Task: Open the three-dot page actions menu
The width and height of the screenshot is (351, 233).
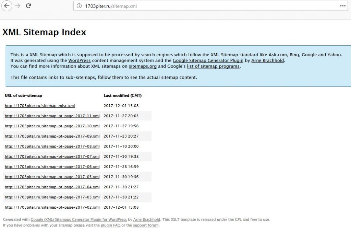Action: pyautogui.click(x=343, y=6)
